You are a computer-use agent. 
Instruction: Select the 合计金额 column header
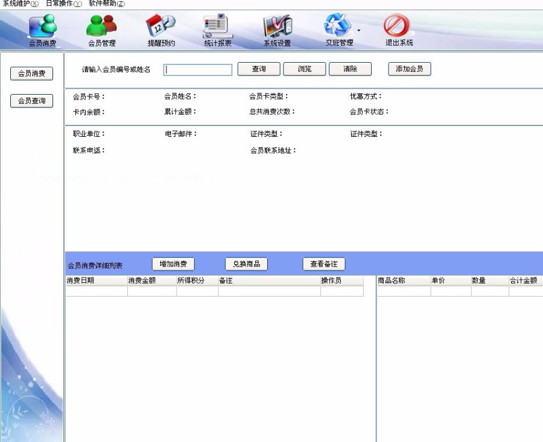(526, 280)
